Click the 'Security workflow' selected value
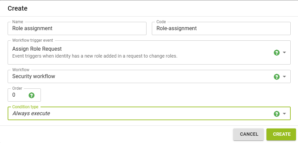298x143 pixels. coord(34,76)
